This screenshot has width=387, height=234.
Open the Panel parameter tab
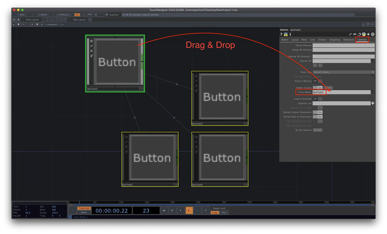(x=304, y=40)
